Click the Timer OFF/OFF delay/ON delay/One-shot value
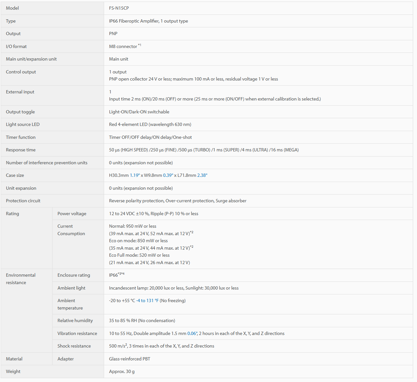The image size is (417, 382). tap(150, 137)
